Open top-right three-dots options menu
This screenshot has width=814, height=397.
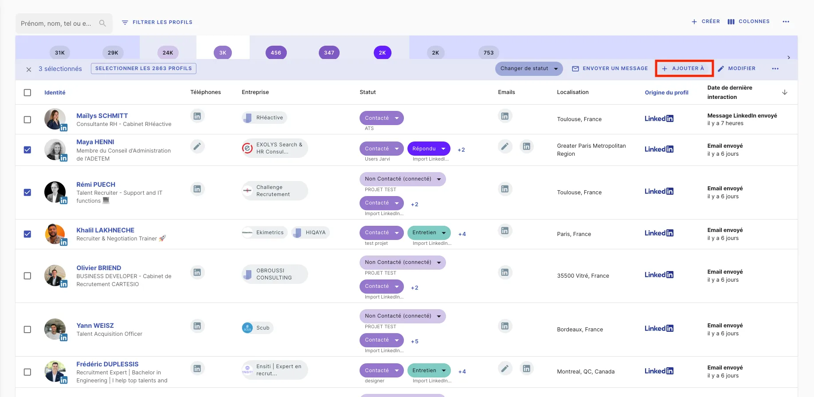(x=786, y=22)
